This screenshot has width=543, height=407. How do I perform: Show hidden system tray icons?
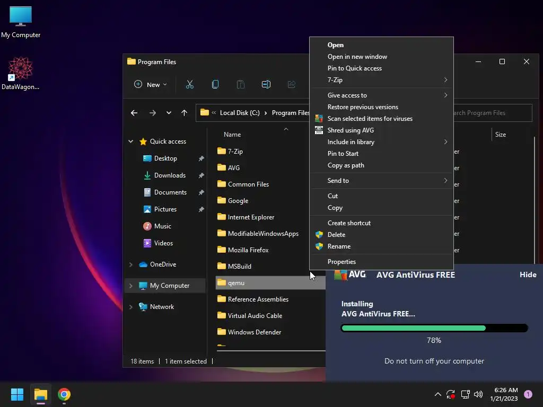tap(437, 394)
